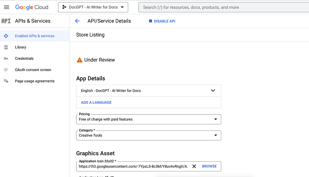Focus the resource search box
Image resolution: width=309 pixels, height=177 pixels.
[222, 7]
